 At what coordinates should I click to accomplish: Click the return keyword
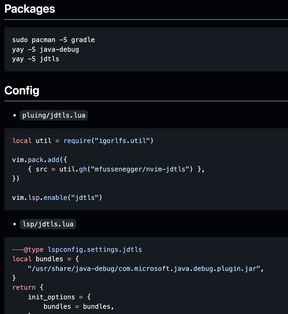(x=24, y=288)
